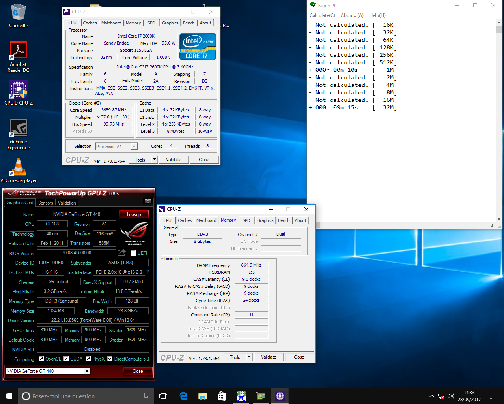Expand the Tools arrow in the CPU-Z CPU window

click(x=154, y=160)
